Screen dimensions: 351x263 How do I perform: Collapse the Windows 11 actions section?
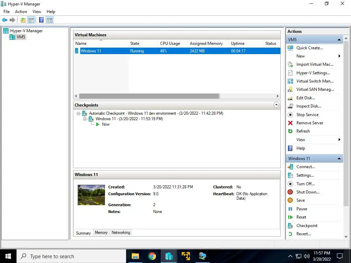coord(339,159)
